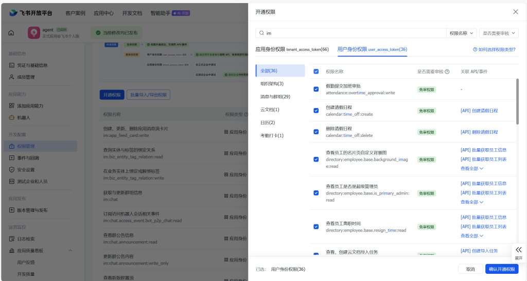Click the 确认开通权限 button
527x281 pixels.
[x=501, y=269]
